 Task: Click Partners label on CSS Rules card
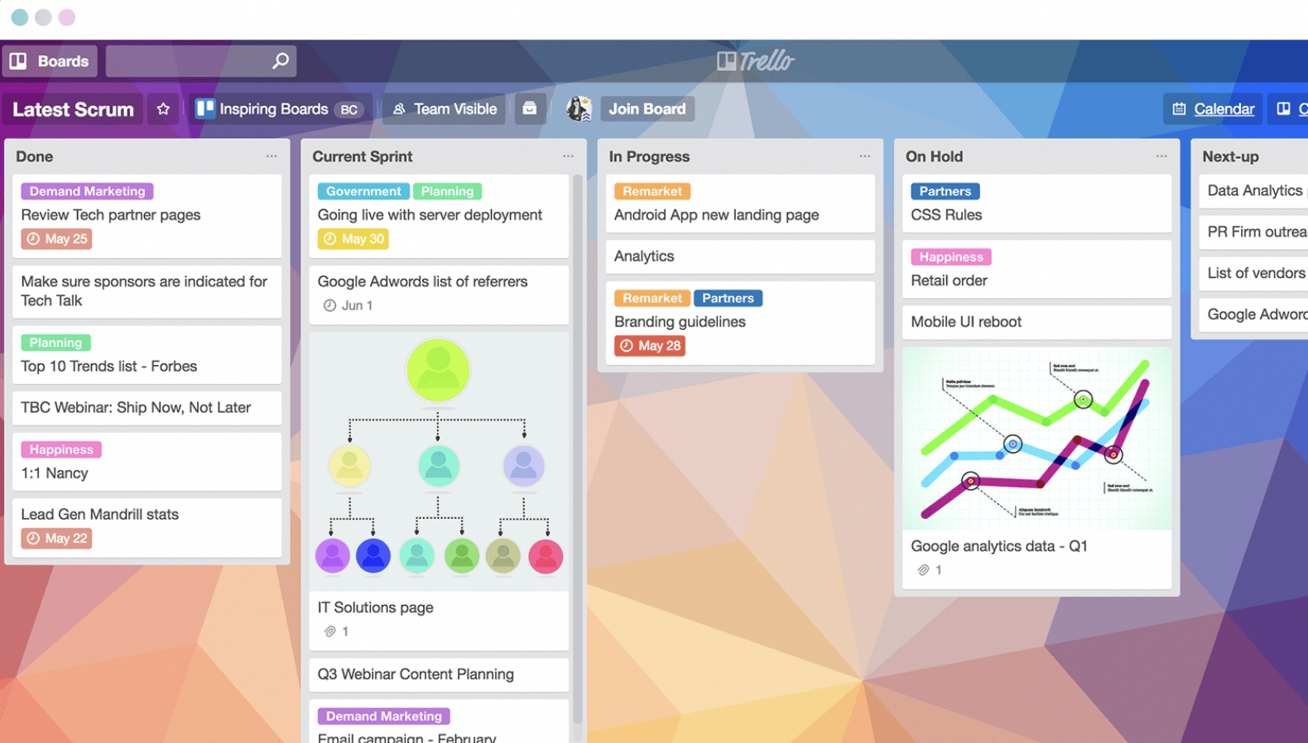pos(945,191)
